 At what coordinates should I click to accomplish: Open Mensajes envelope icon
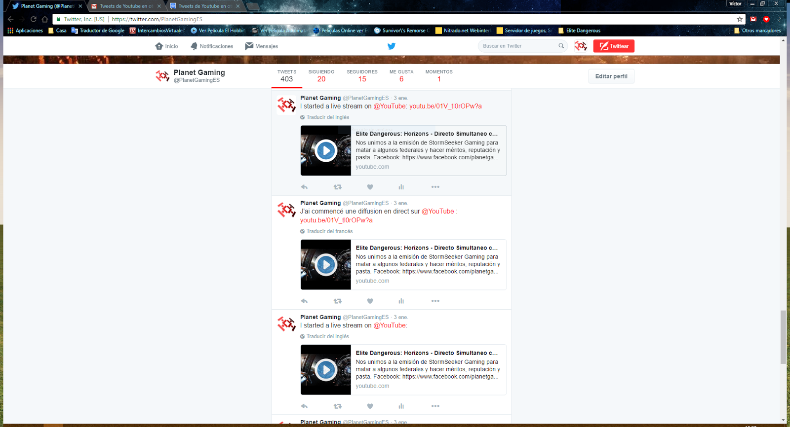249,46
